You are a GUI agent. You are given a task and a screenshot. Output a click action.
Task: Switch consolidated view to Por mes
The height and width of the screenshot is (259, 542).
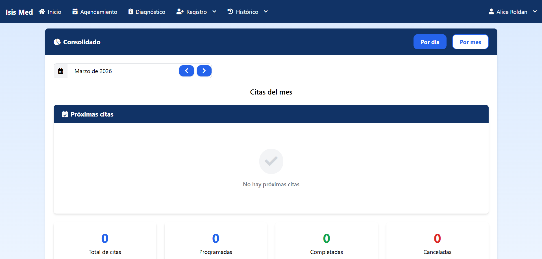coord(470,42)
